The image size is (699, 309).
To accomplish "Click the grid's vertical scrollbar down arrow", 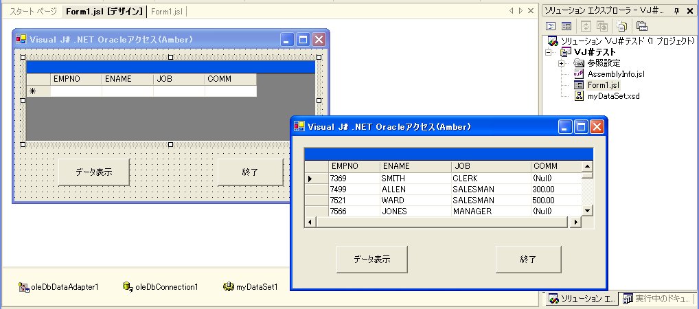I will (x=588, y=211).
